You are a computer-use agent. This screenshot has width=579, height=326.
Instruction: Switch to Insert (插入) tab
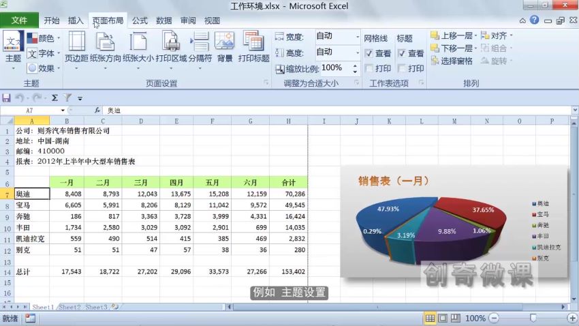[x=76, y=20]
